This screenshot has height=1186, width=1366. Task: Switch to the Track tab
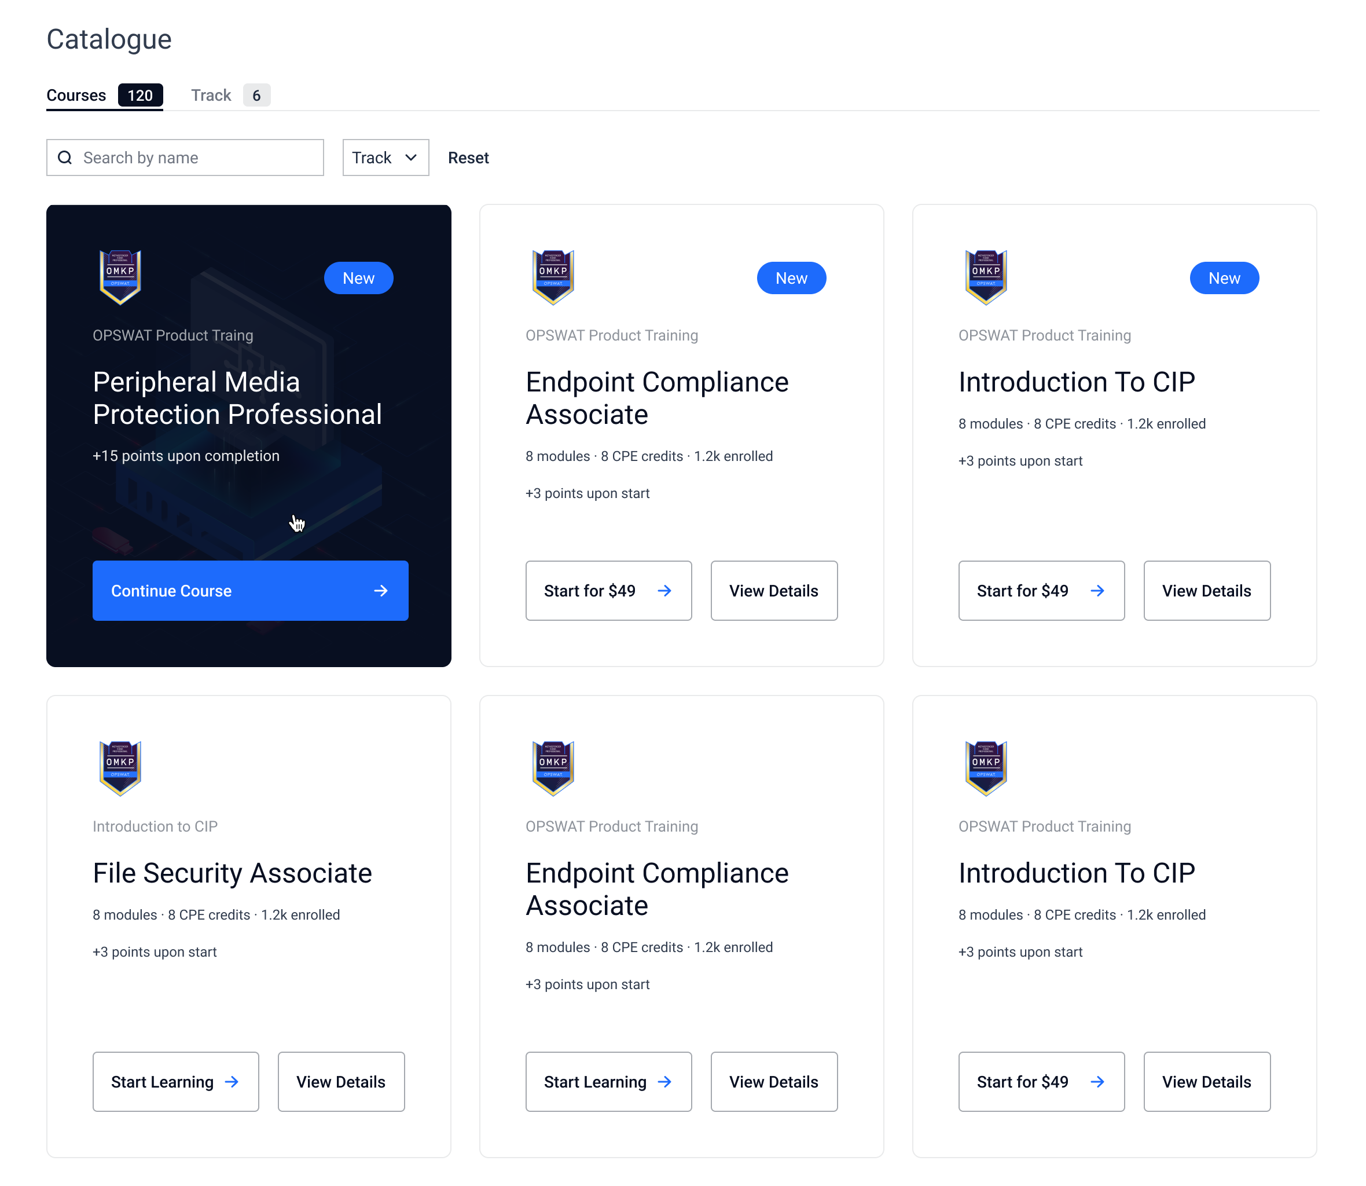(230, 96)
